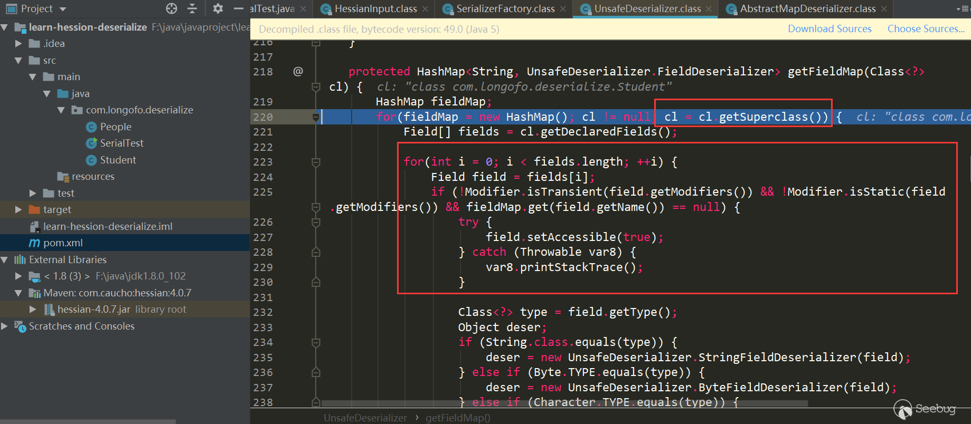Select the pom.xml Maven file
The width and height of the screenshot is (971, 424).
point(63,243)
